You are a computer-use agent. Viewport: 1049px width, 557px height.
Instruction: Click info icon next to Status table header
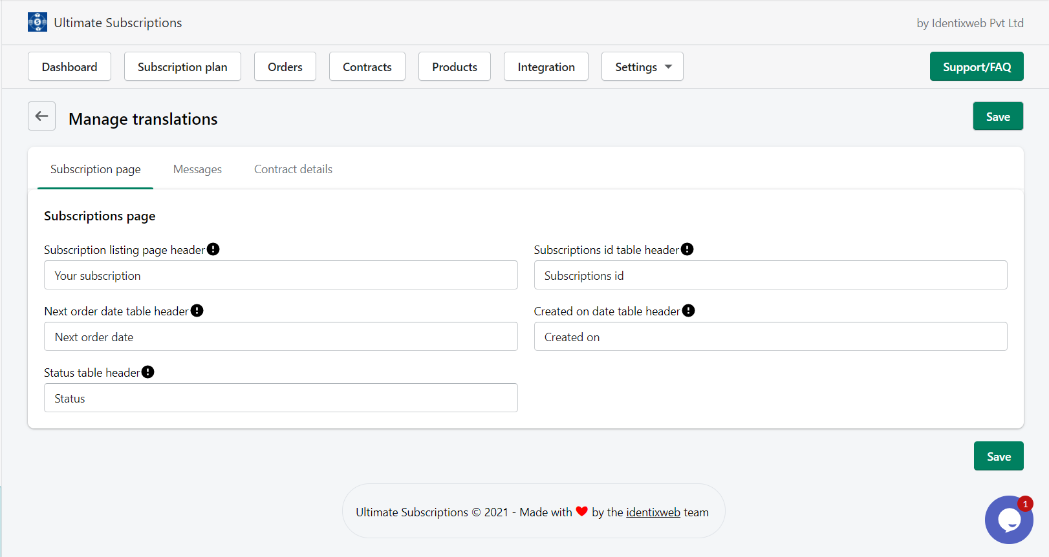coord(148,372)
